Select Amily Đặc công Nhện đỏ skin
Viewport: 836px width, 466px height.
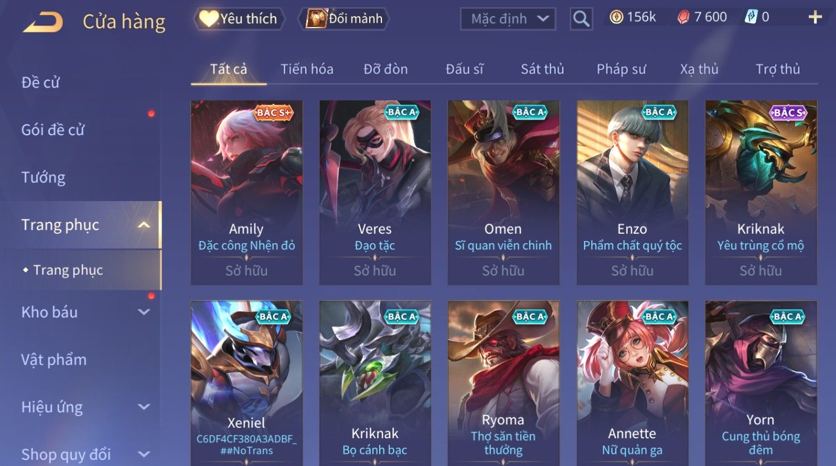click(x=246, y=192)
